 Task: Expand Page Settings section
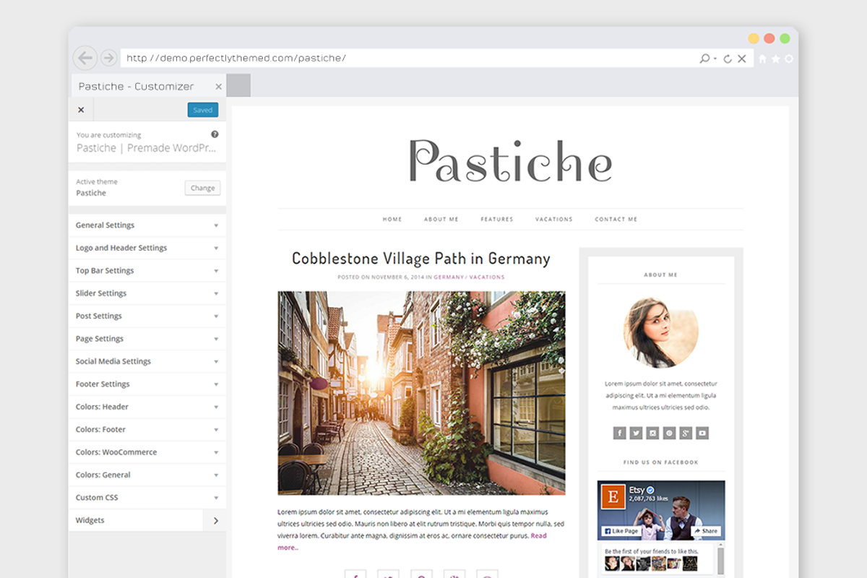point(147,339)
